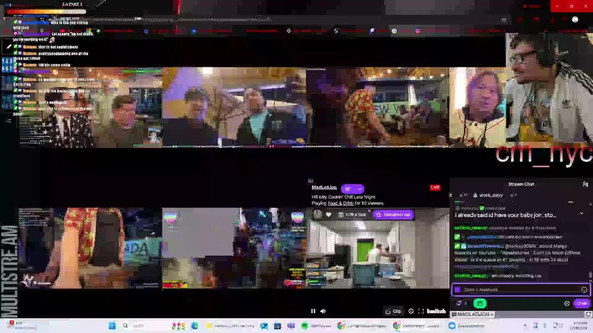
Task: Click the heart icon beside Gift a Sub
Action: click(x=328, y=215)
